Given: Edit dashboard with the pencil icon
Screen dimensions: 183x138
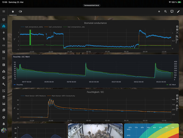Looking at the screenshot, I should click(x=178, y=11).
